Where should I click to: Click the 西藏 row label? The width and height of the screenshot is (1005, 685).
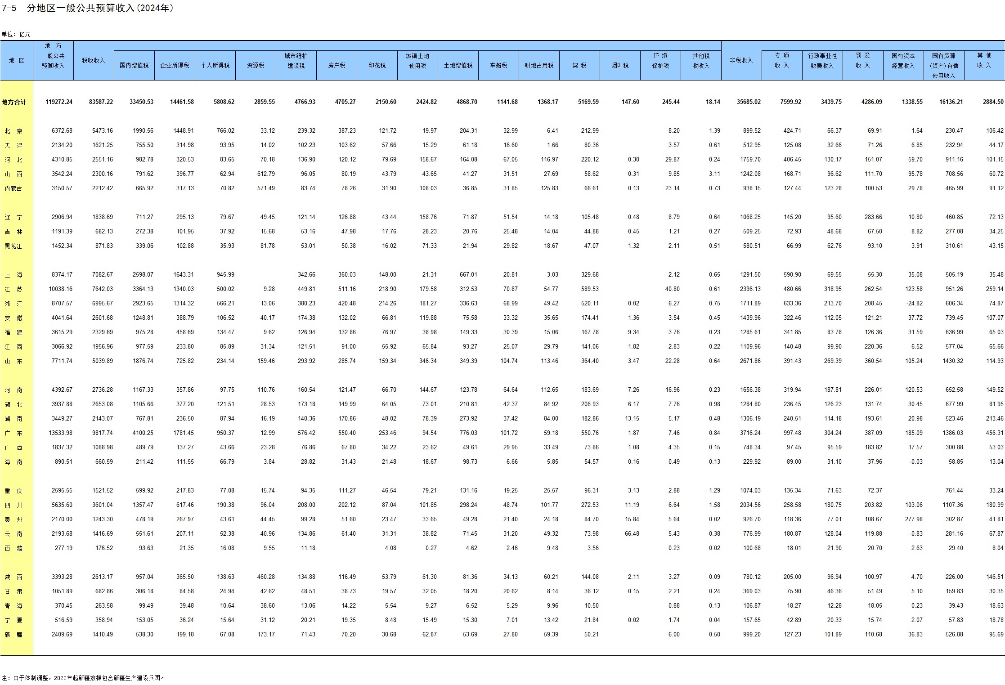[13, 549]
